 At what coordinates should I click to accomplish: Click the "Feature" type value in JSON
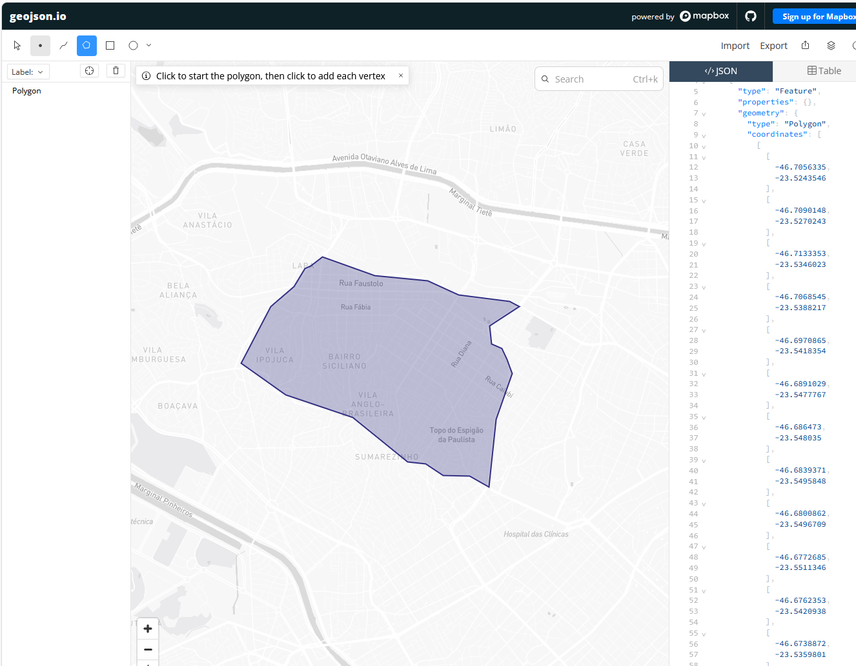[795, 91]
